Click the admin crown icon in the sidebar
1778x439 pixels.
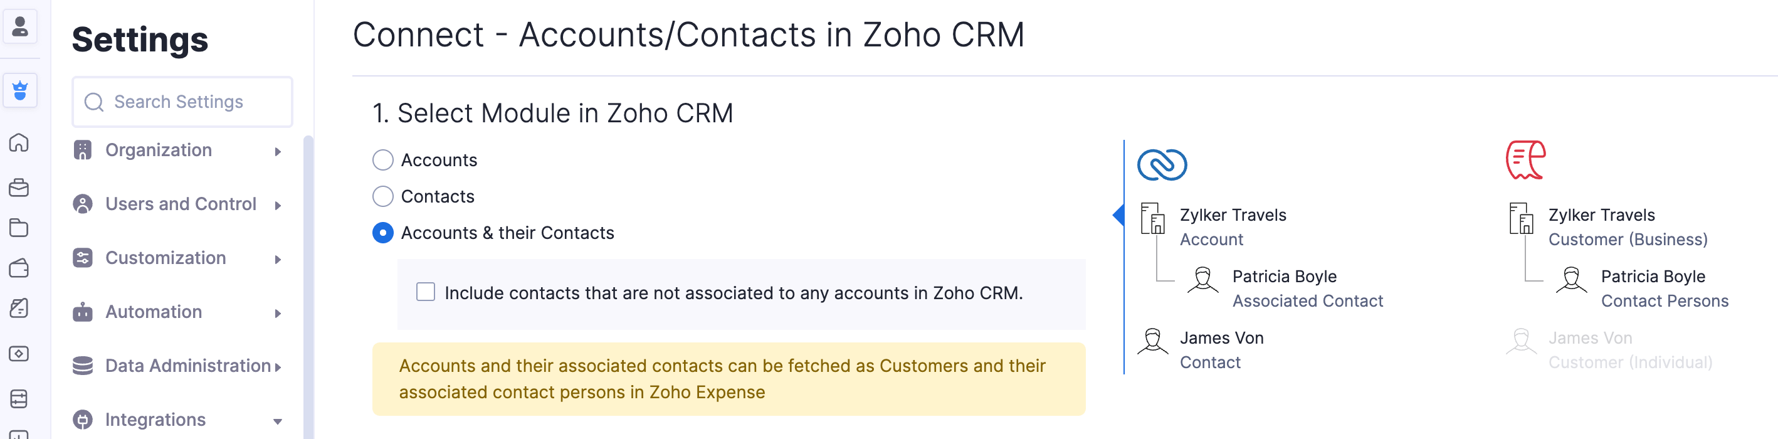tap(20, 90)
